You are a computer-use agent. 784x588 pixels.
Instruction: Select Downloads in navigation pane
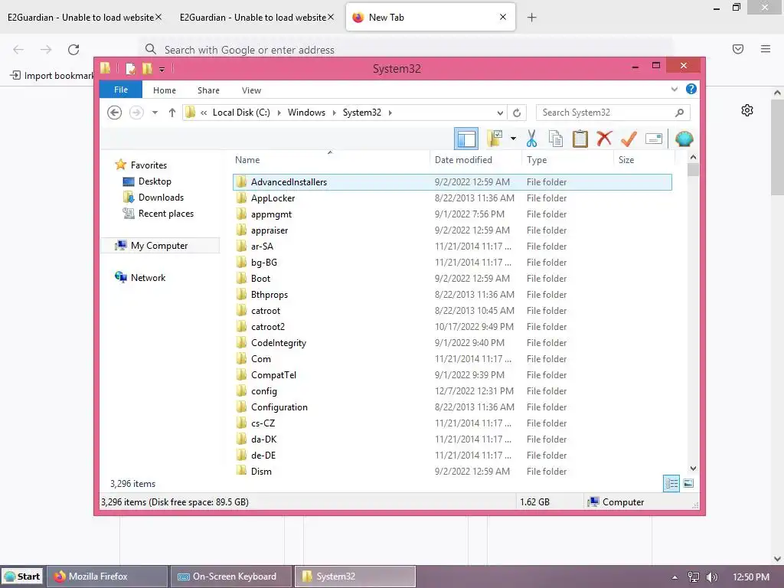tap(161, 197)
